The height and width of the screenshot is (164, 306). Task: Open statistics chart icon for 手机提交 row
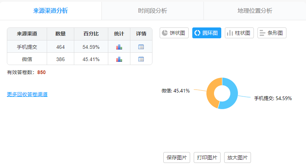tap(119, 47)
